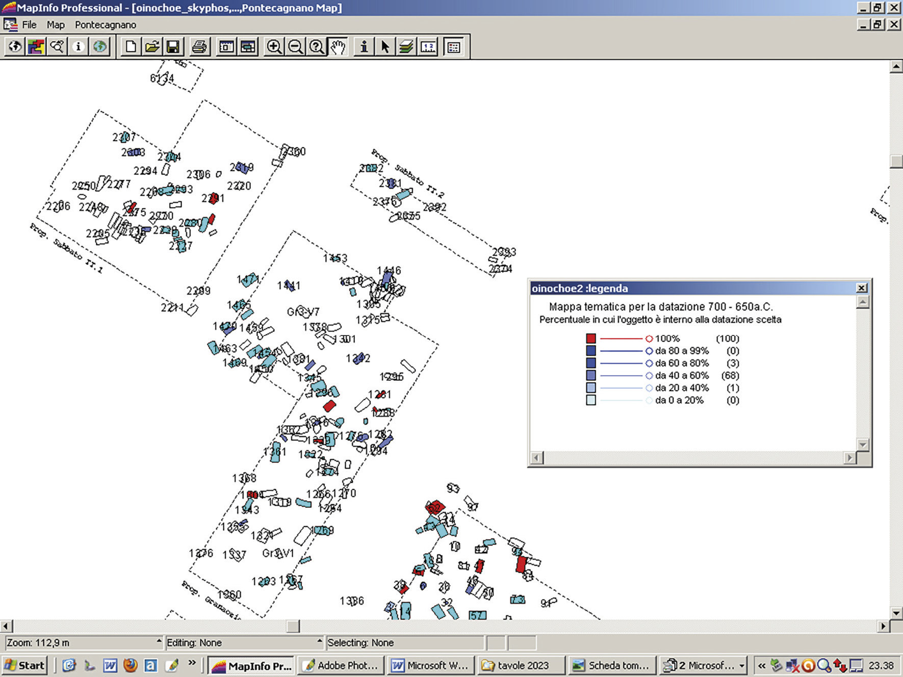Open the File menu

click(x=29, y=24)
